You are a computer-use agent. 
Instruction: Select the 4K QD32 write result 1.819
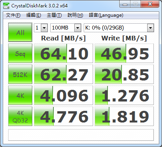coord(124,116)
